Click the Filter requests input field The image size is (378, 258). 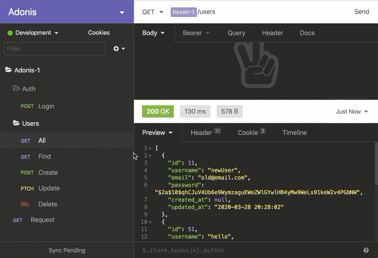point(55,49)
